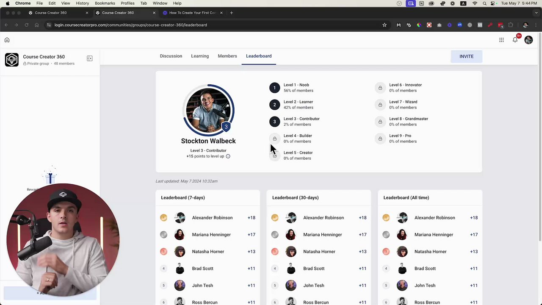The height and width of the screenshot is (305, 542).
Task: Switch to How To Create Your First browser tab
Action: (x=193, y=13)
